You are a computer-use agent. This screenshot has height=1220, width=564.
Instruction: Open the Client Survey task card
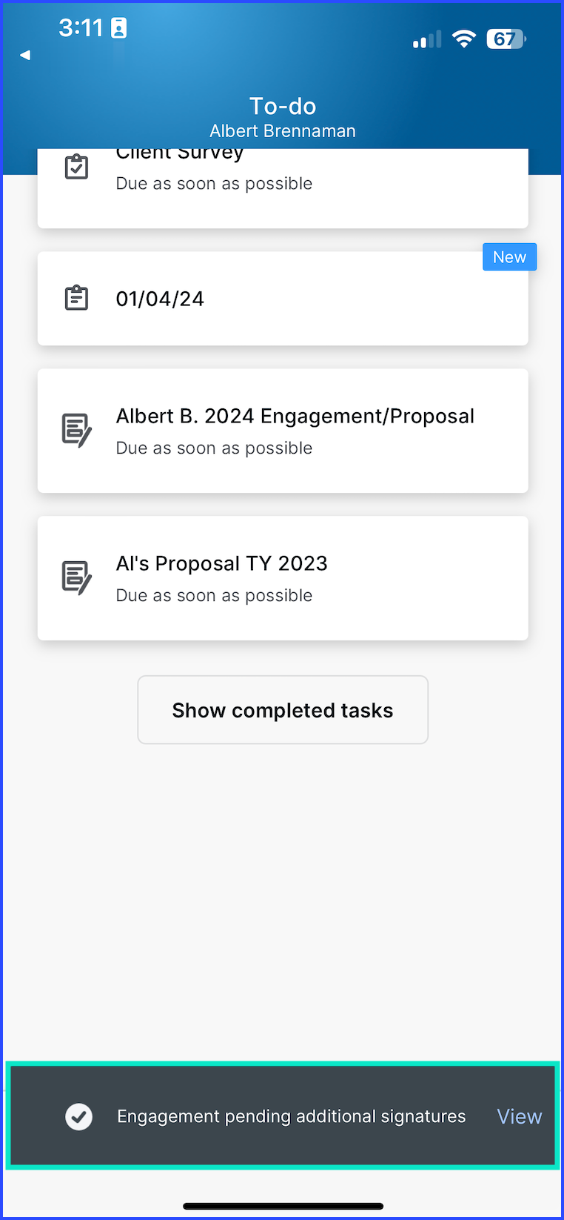point(283,188)
